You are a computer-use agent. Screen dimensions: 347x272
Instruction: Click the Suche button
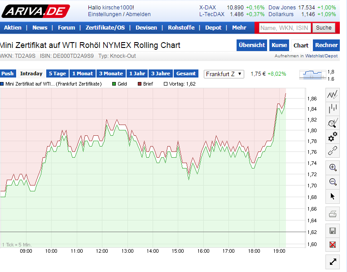point(324,28)
